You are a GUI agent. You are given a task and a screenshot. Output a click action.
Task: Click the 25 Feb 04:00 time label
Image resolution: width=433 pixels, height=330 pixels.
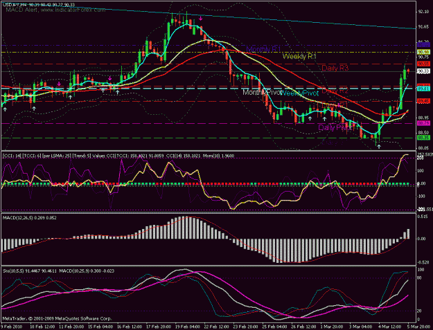[274, 327]
